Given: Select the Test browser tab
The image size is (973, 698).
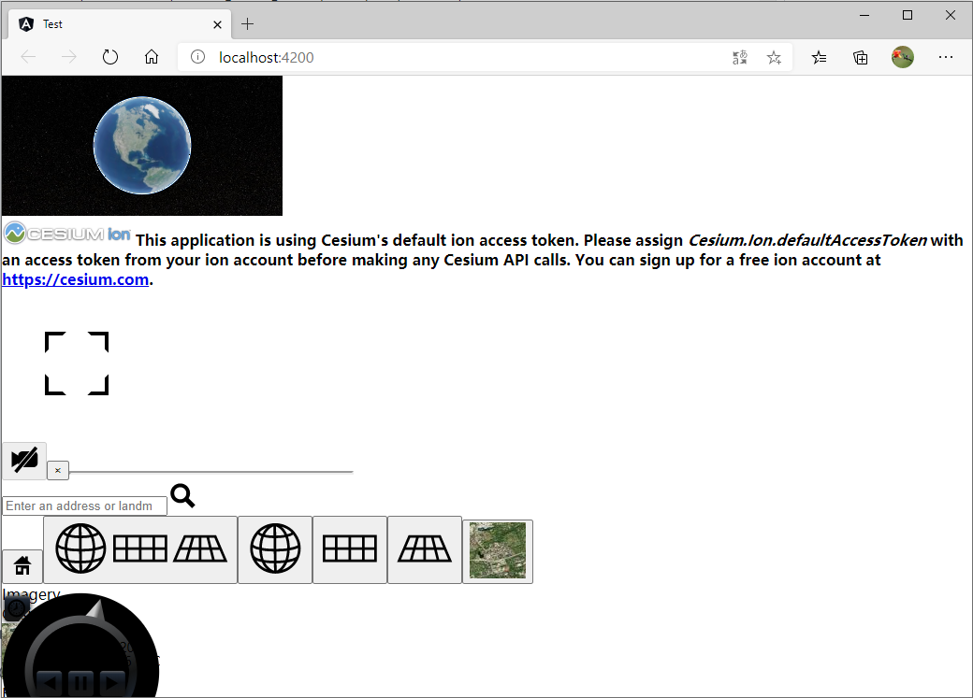Looking at the screenshot, I should 120,24.
